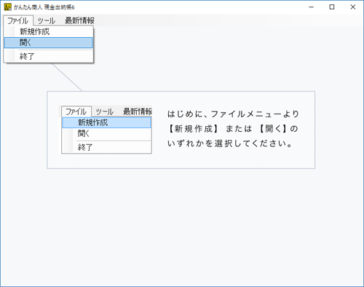Choose 終了 from the open ファイル dropdown
The image size is (364, 287).
coord(49,57)
